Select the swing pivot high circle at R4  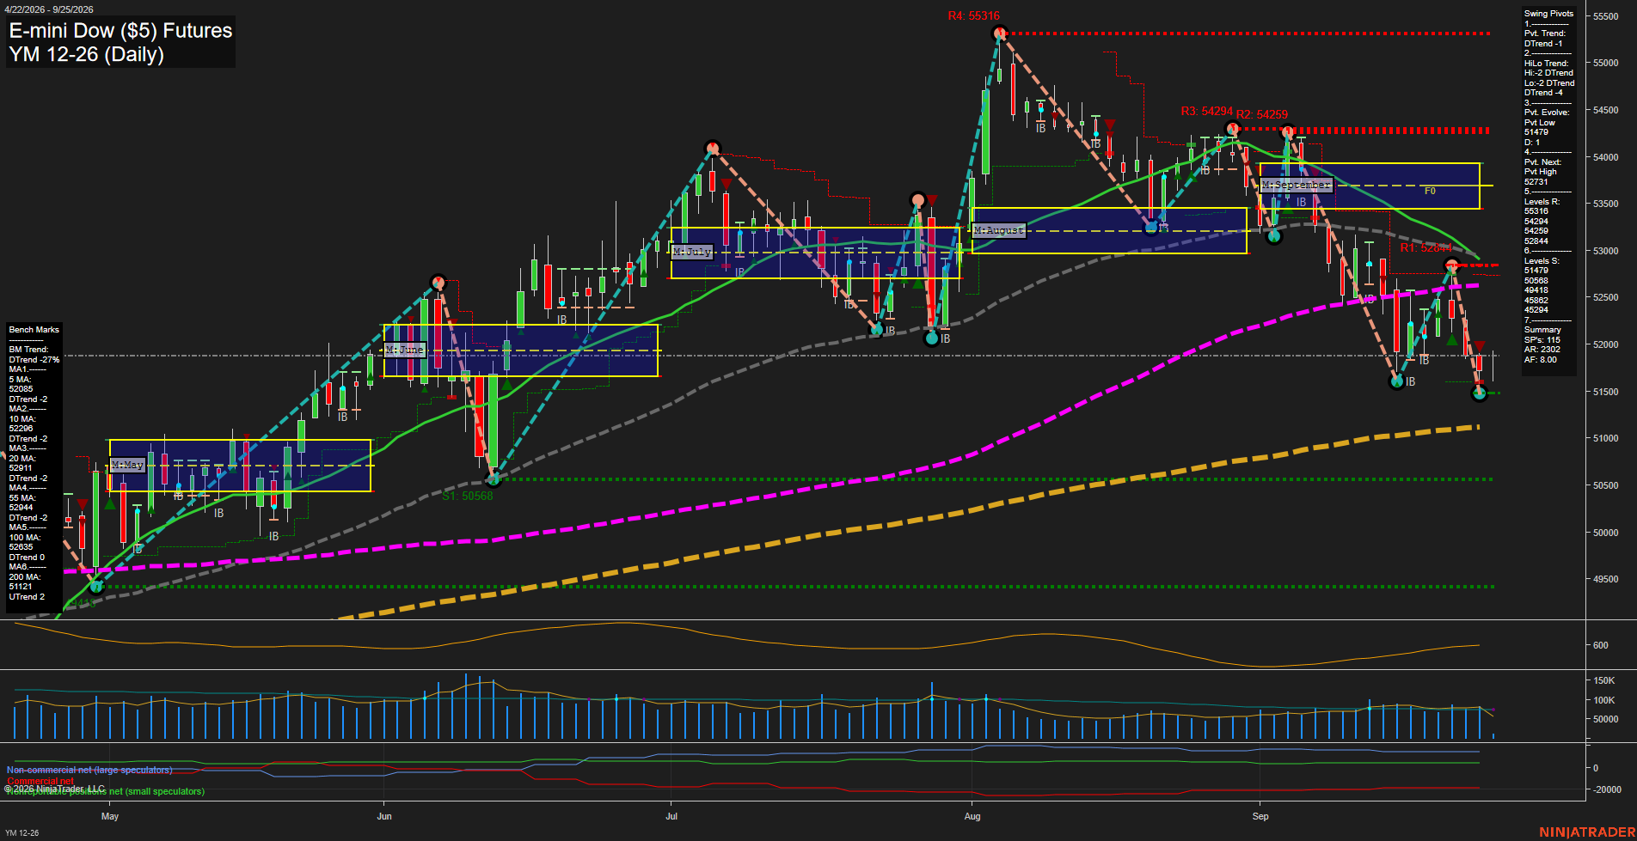point(999,34)
